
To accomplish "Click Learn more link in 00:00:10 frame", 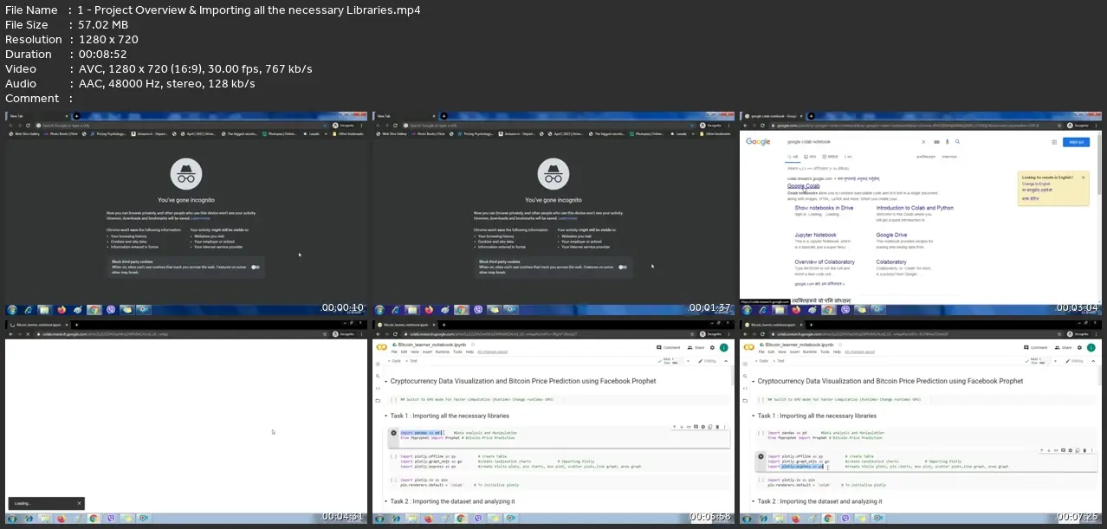I will [x=201, y=218].
